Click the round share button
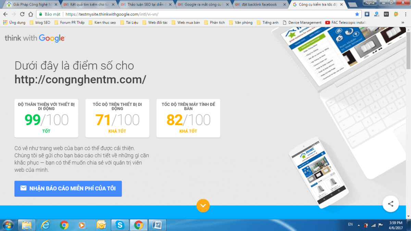 pos(390,204)
